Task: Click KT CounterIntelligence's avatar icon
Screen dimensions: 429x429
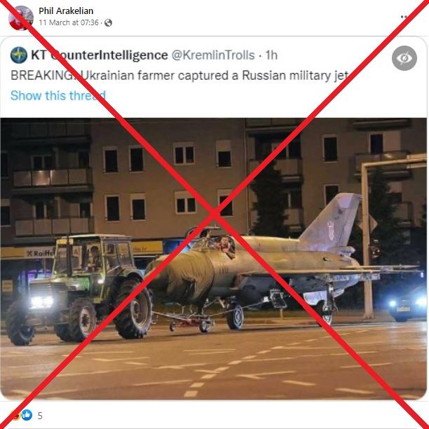Action: [19, 55]
